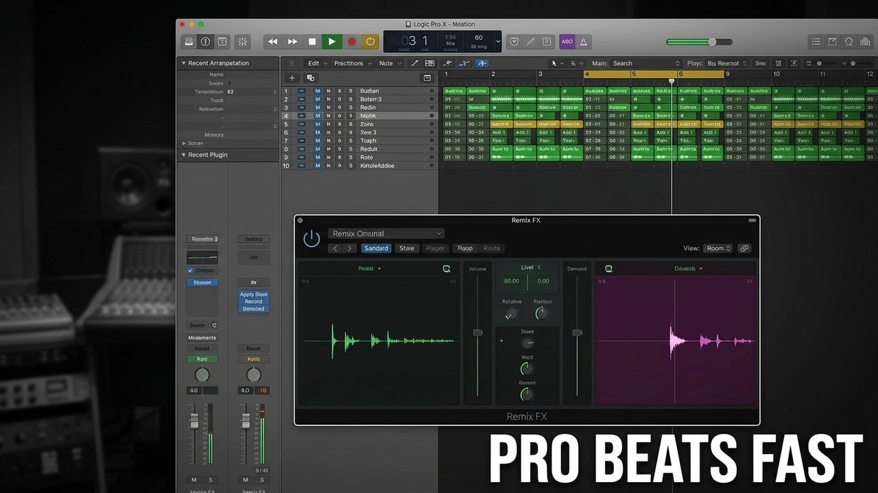Click the Apply Biore Record Densoed button

tap(253, 302)
